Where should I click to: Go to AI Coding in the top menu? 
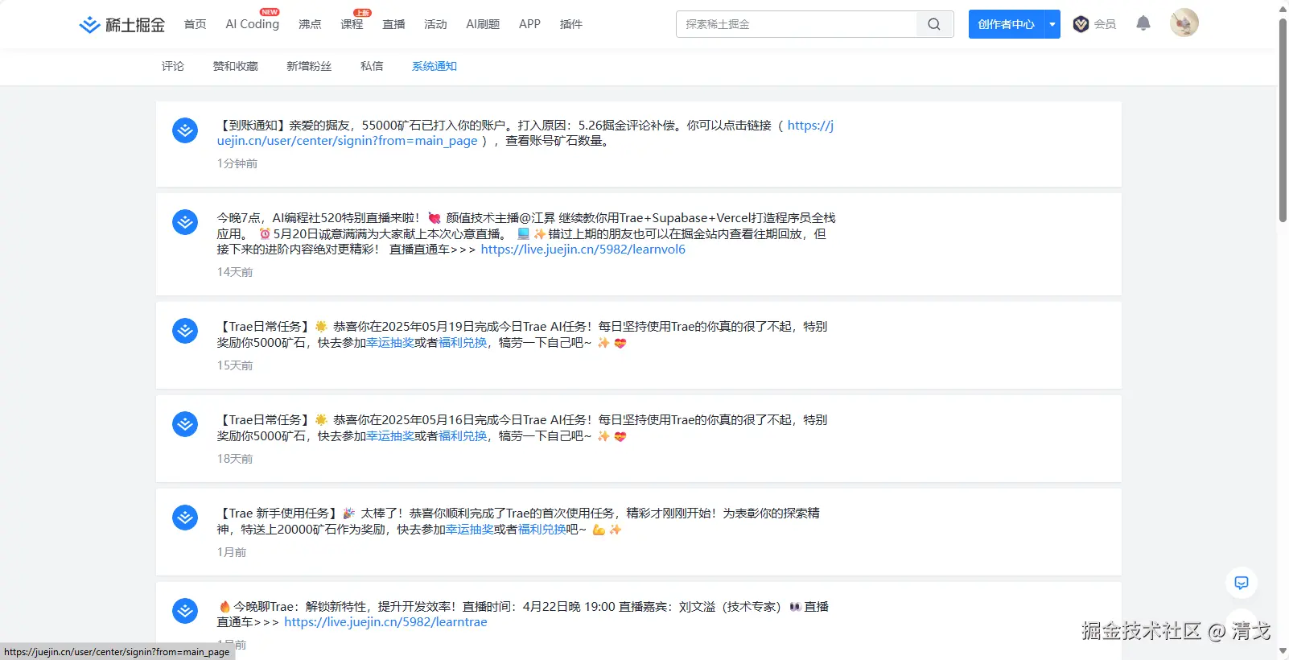(252, 24)
